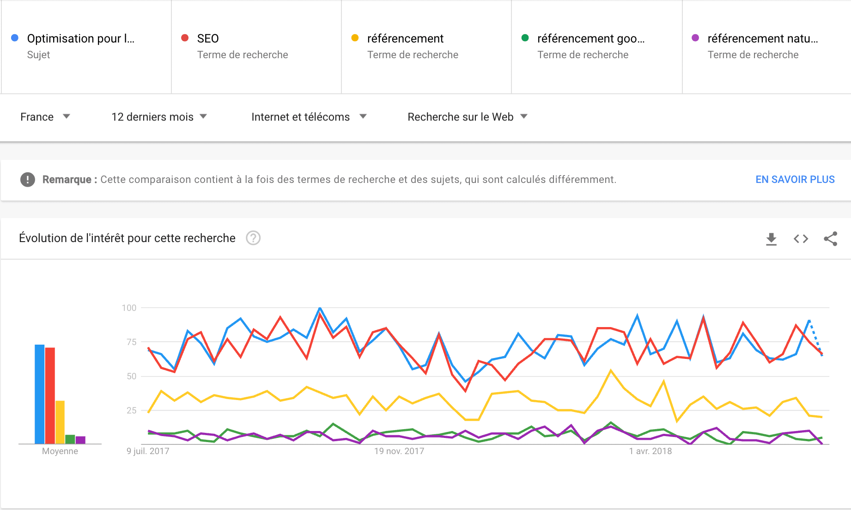Click the share chart icon
The height and width of the screenshot is (510, 851).
point(830,239)
